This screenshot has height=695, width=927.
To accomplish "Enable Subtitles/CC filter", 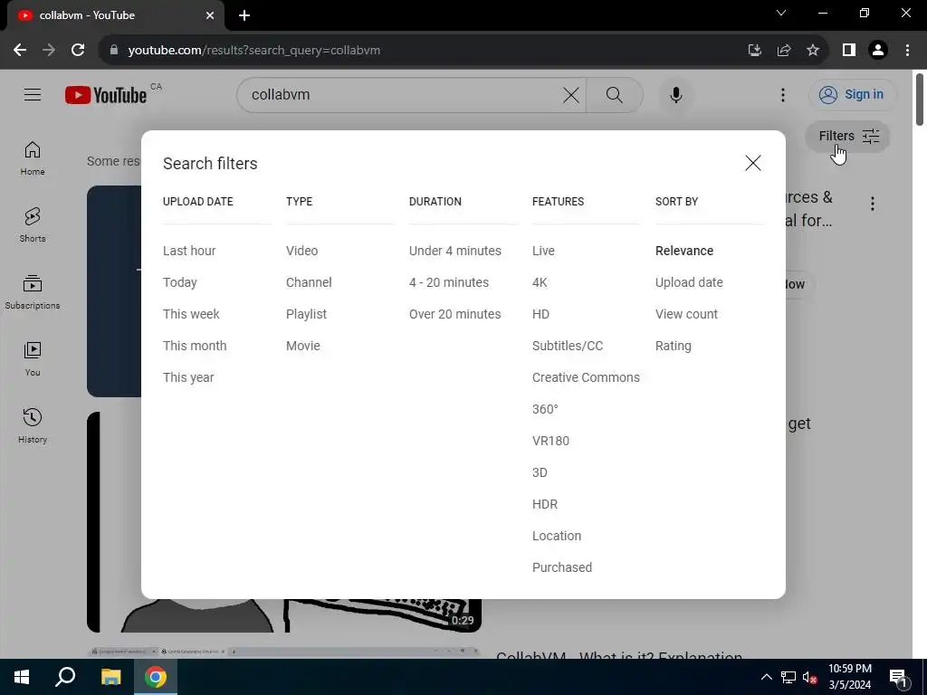I will point(568,346).
